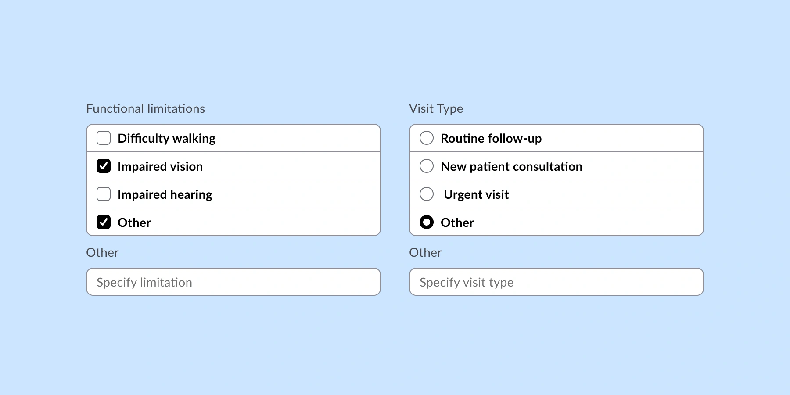
Task: Click the "Difficulty walking" option text
Action: pyautogui.click(x=167, y=138)
